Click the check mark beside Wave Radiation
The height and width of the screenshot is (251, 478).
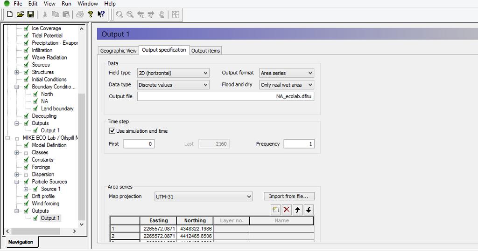(x=27, y=57)
